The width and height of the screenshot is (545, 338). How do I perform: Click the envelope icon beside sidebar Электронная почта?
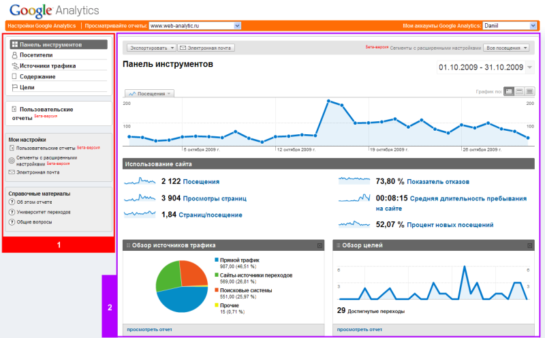[12, 172]
